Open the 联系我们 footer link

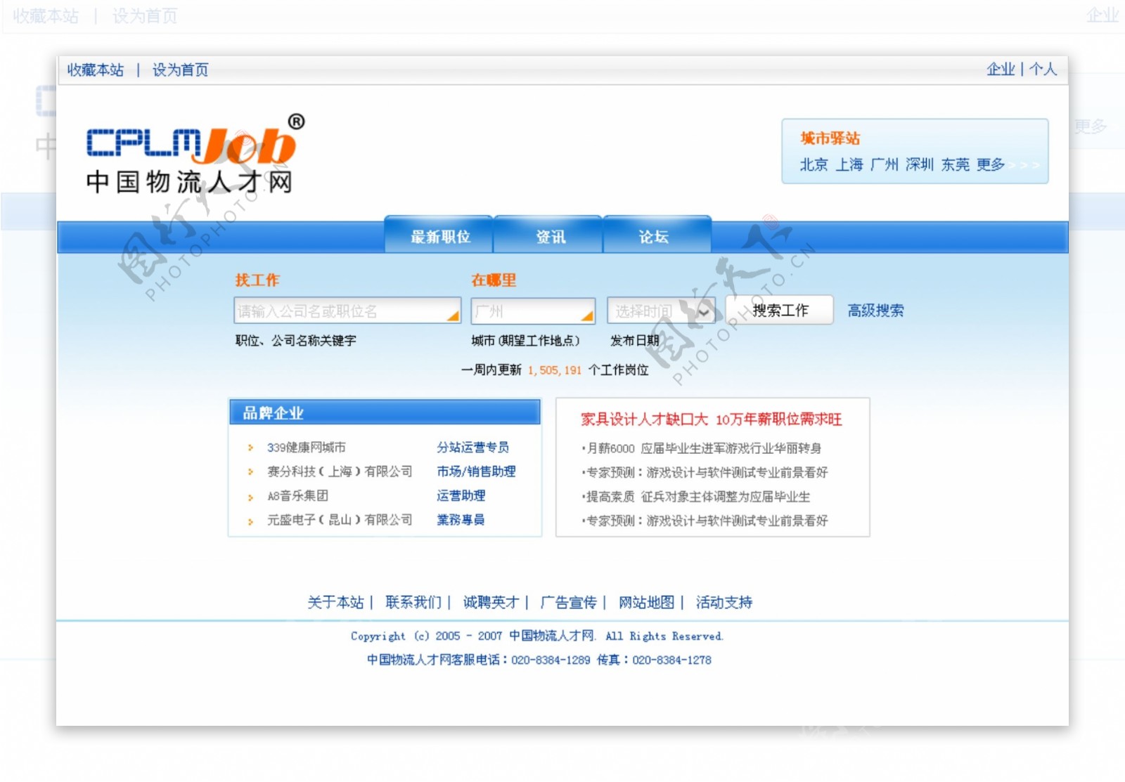(413, 602)
